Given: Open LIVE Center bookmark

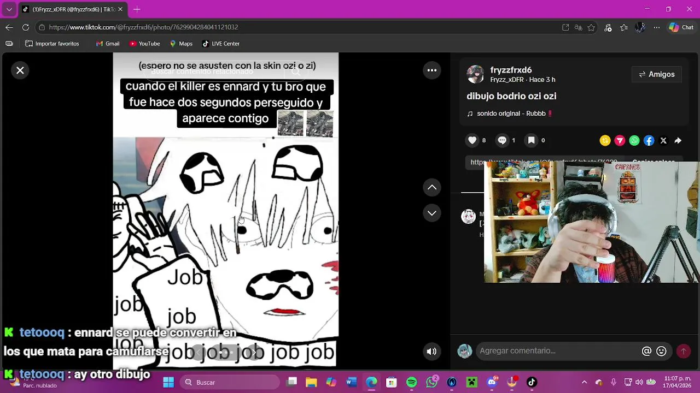Looking at the screenshot, I should click(221, 44).
